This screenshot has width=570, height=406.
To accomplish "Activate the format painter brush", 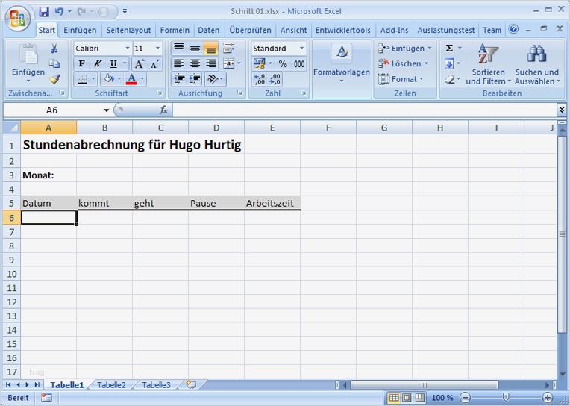I will click(x=54, y=79).
